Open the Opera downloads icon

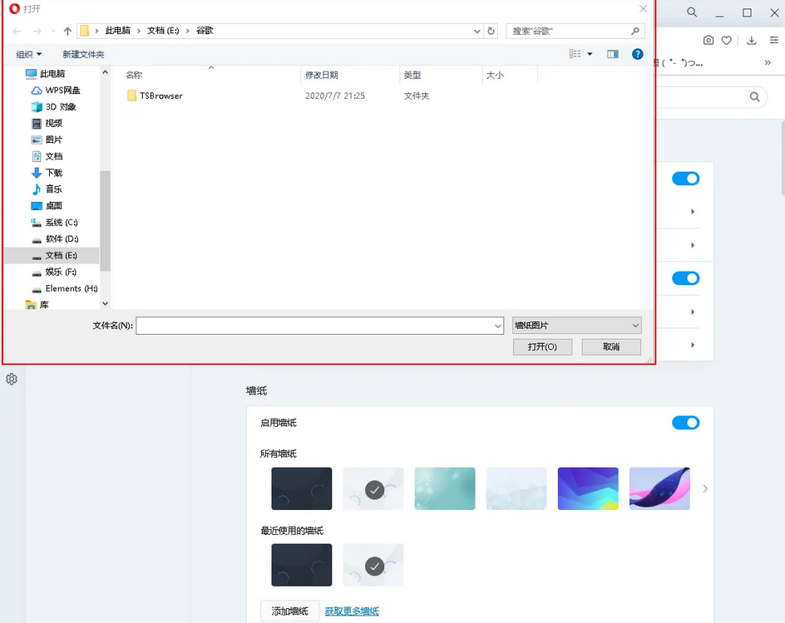pyautogui.click(x=753, y=40)
